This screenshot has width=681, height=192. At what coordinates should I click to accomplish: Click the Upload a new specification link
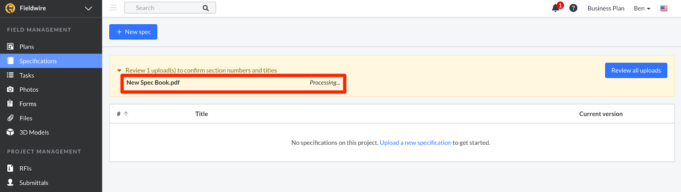(415, 143)
